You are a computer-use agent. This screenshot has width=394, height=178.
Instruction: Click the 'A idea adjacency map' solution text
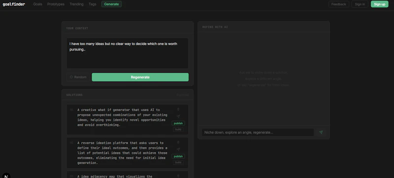[115, 176]
